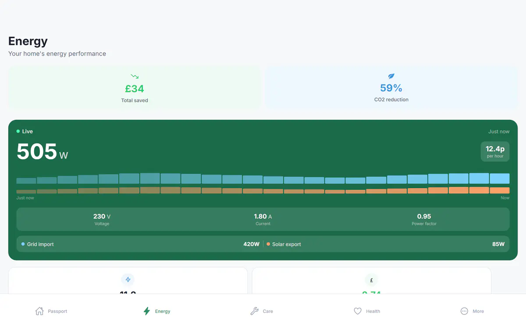Click the last orange bar of the chart

pos(500,190)
